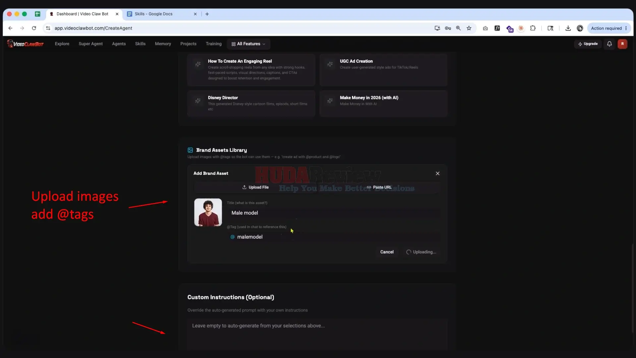Click the Male model title field
Screen dimensions: 636x358
click(334, 213)
